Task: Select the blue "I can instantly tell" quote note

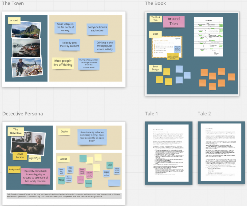Action: pos(92,137)
